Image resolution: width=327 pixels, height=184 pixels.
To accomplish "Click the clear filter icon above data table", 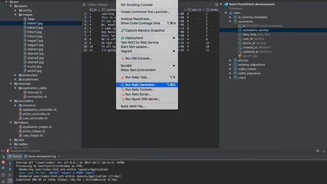I will pos(217,5).
